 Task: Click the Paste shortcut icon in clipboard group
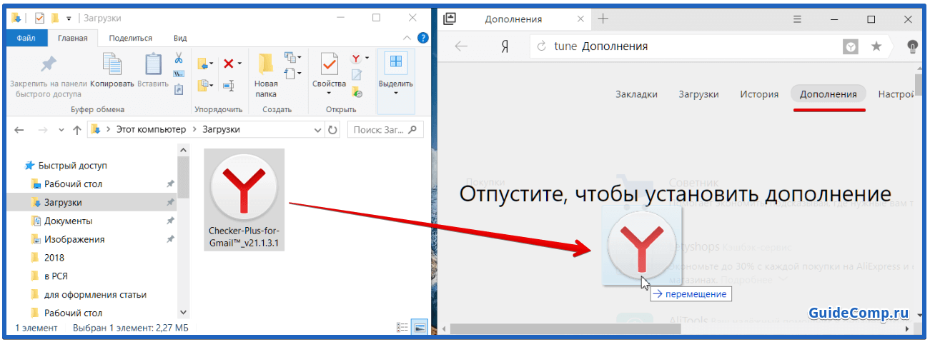tap(179, 89)
